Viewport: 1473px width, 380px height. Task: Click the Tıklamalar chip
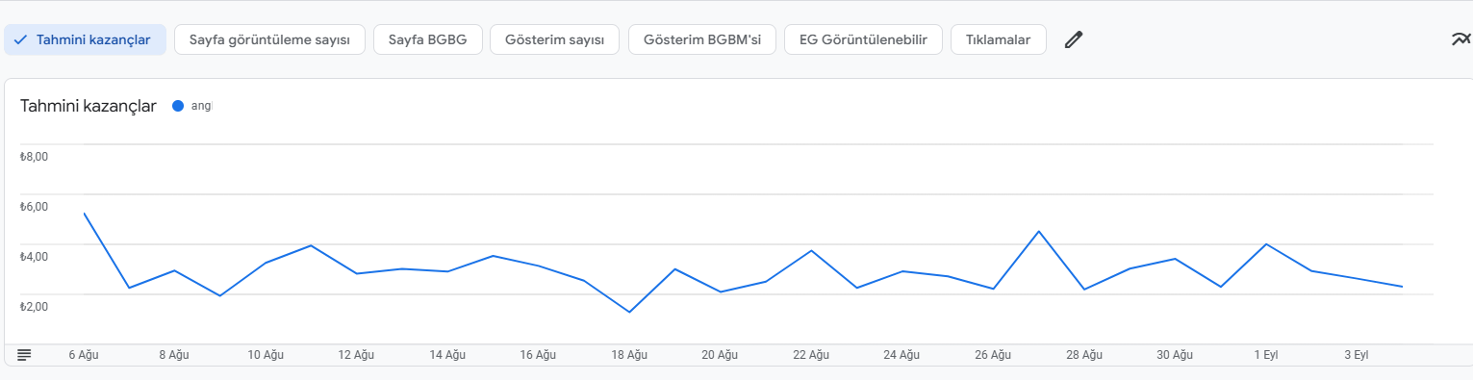[x=999, y=39]
